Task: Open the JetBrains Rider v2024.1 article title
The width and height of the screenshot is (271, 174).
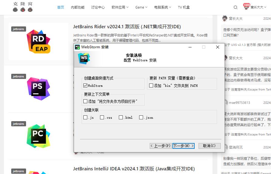Action: pyautogui.click(x=127, y=27)
